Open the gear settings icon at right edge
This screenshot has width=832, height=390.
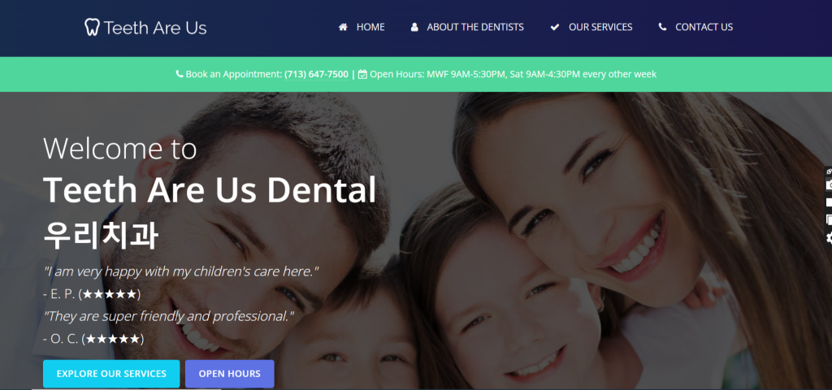point(829,238)
